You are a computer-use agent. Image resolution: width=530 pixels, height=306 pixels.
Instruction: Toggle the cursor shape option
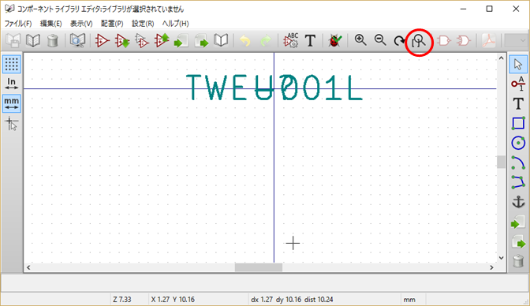12,124
